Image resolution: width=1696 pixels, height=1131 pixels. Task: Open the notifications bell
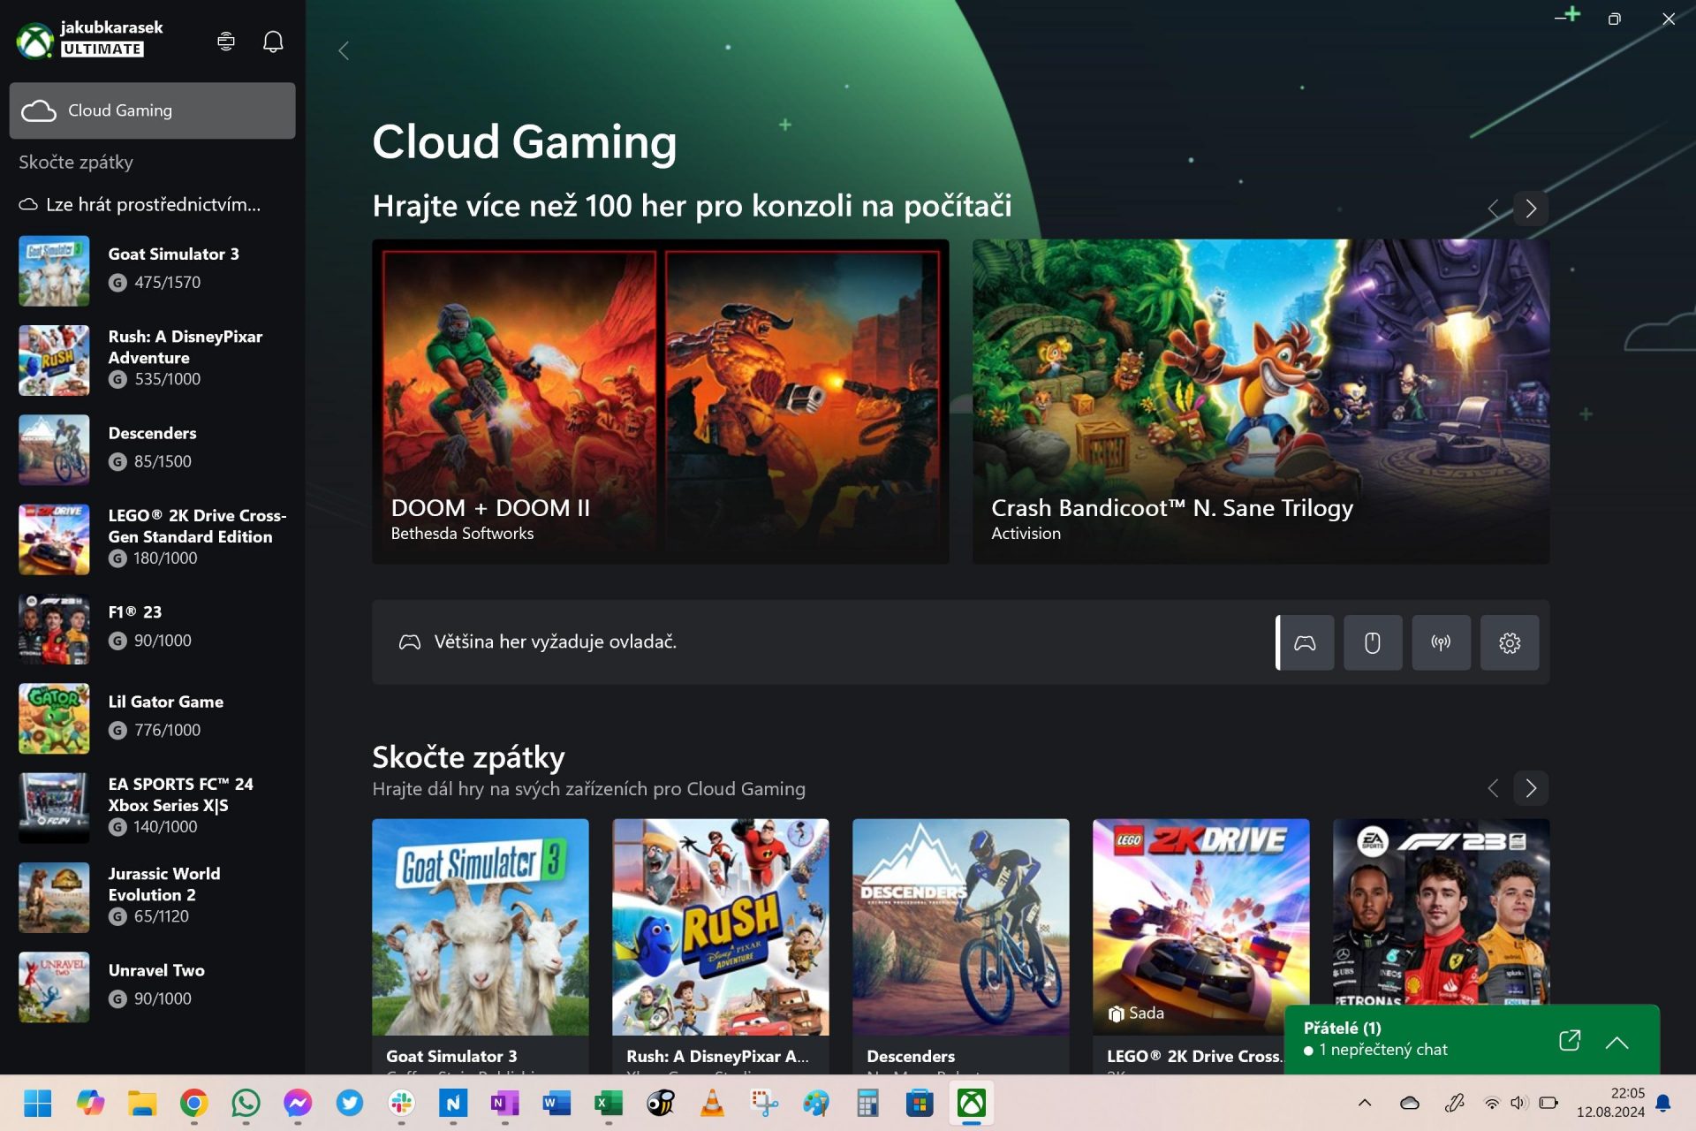tap(273, 42)
